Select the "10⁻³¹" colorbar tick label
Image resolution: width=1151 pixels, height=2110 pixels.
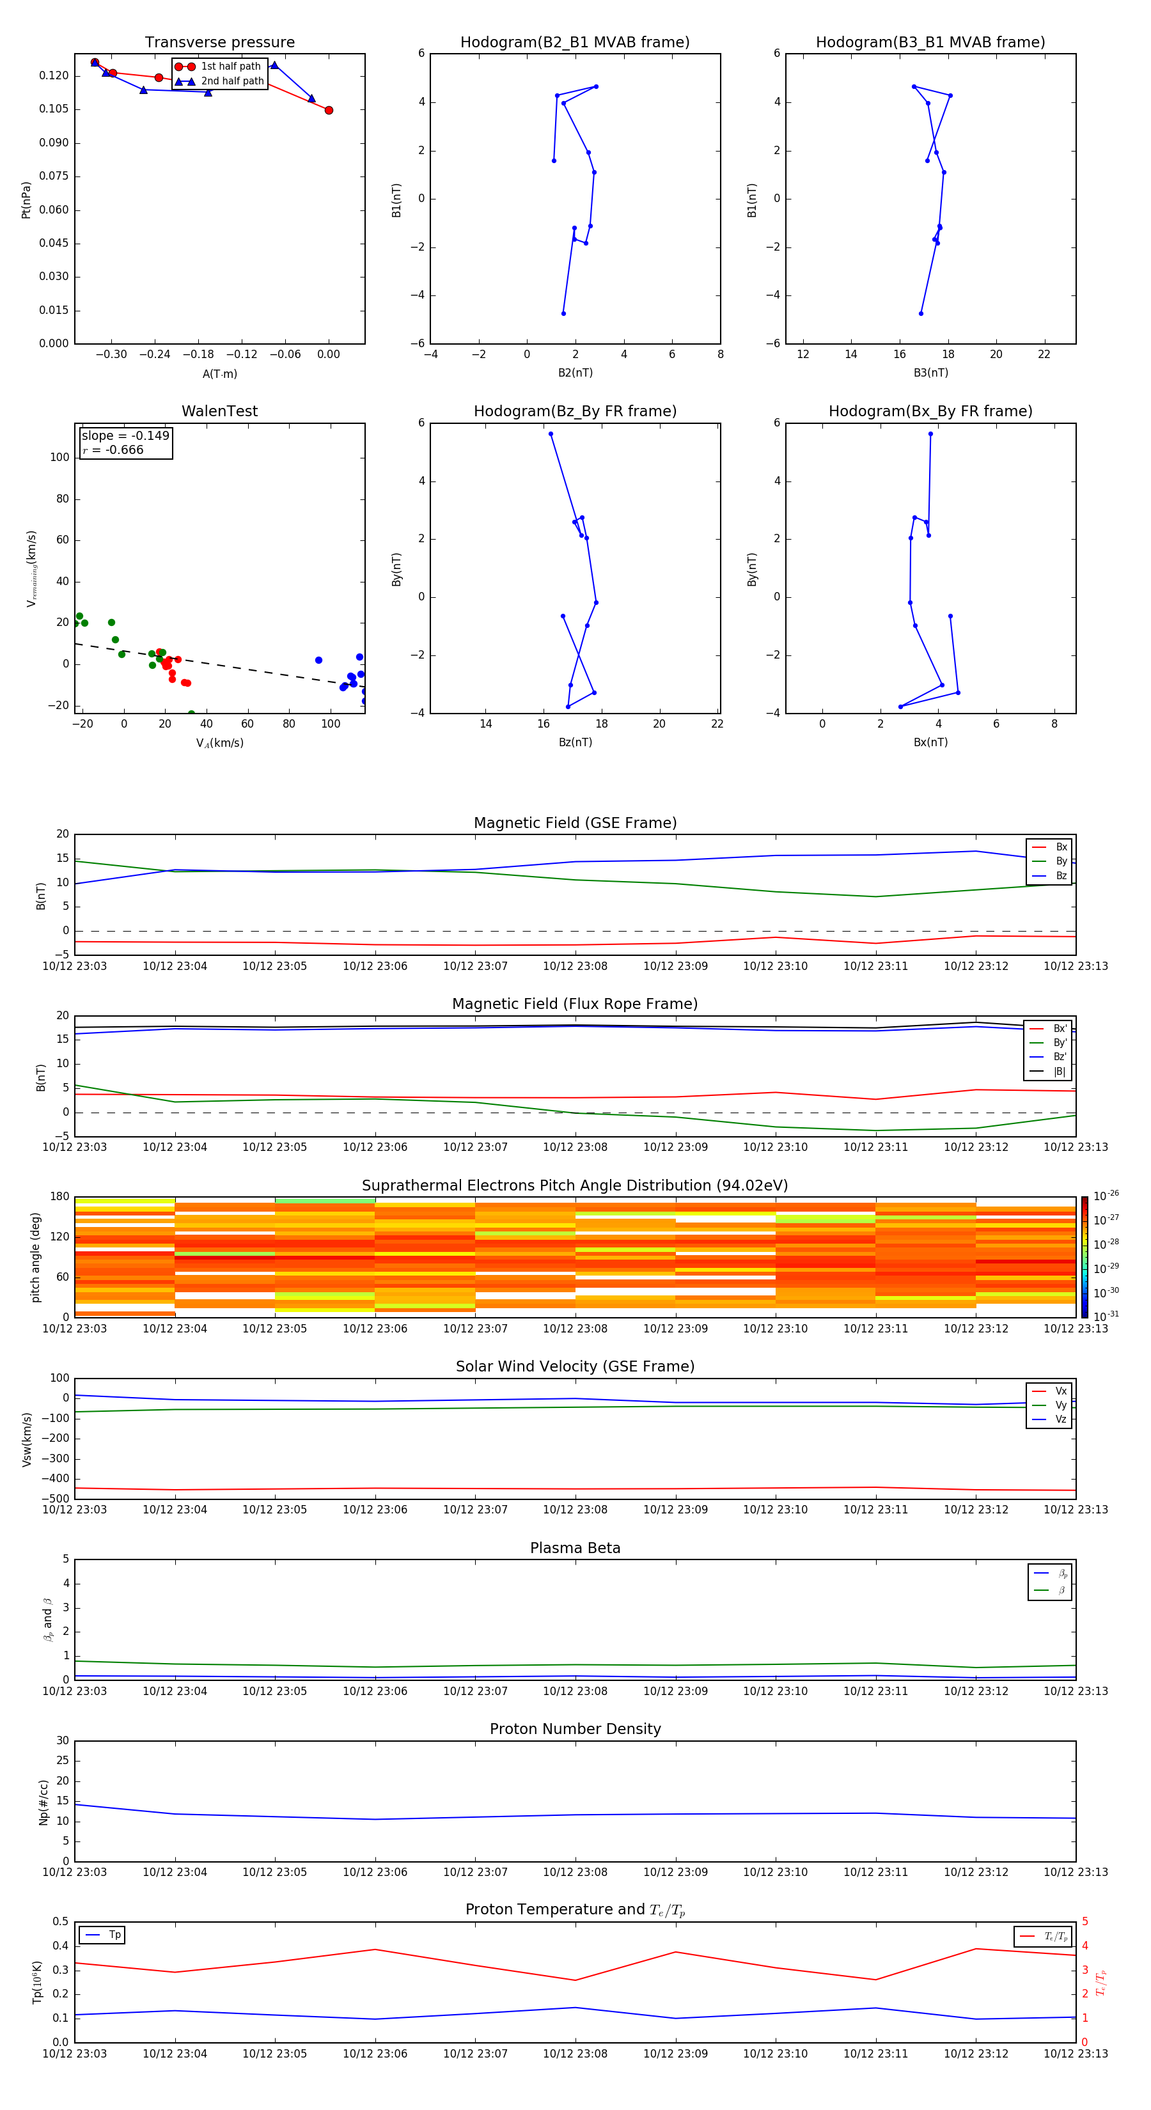click(x=1106, y=1317)
